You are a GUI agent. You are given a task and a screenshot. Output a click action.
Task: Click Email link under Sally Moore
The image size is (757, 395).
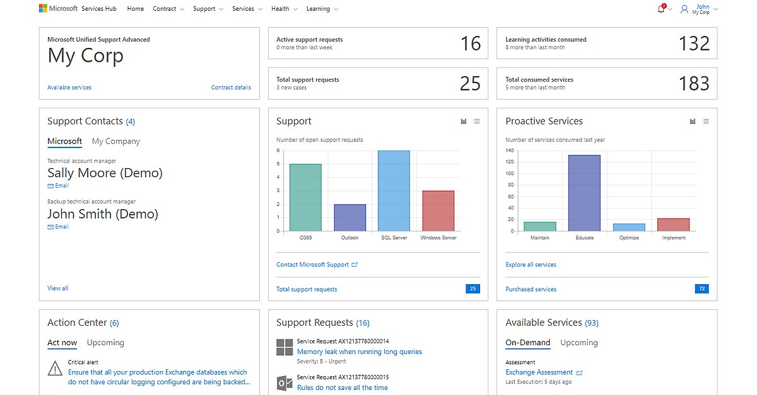coord(62,186)
